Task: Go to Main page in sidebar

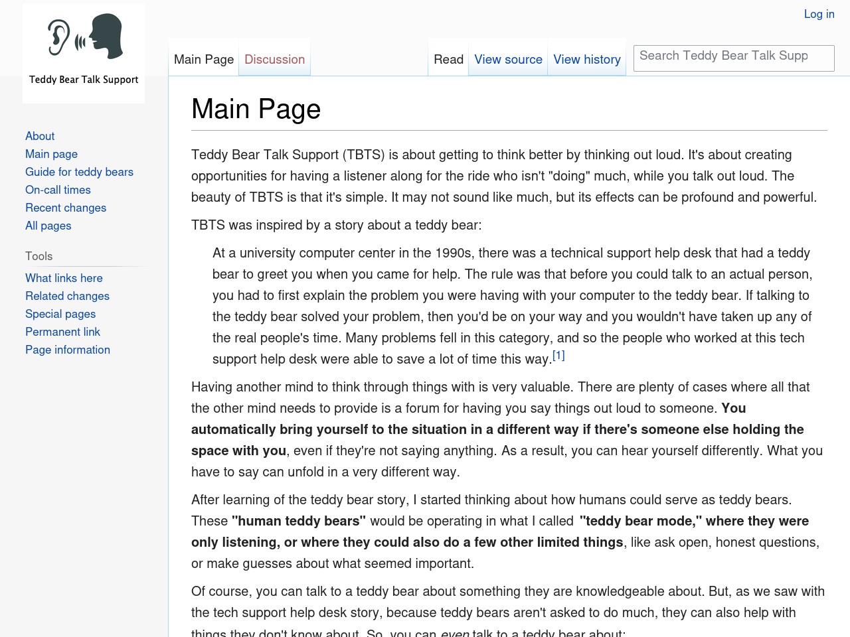Action: tap(51, 154)
